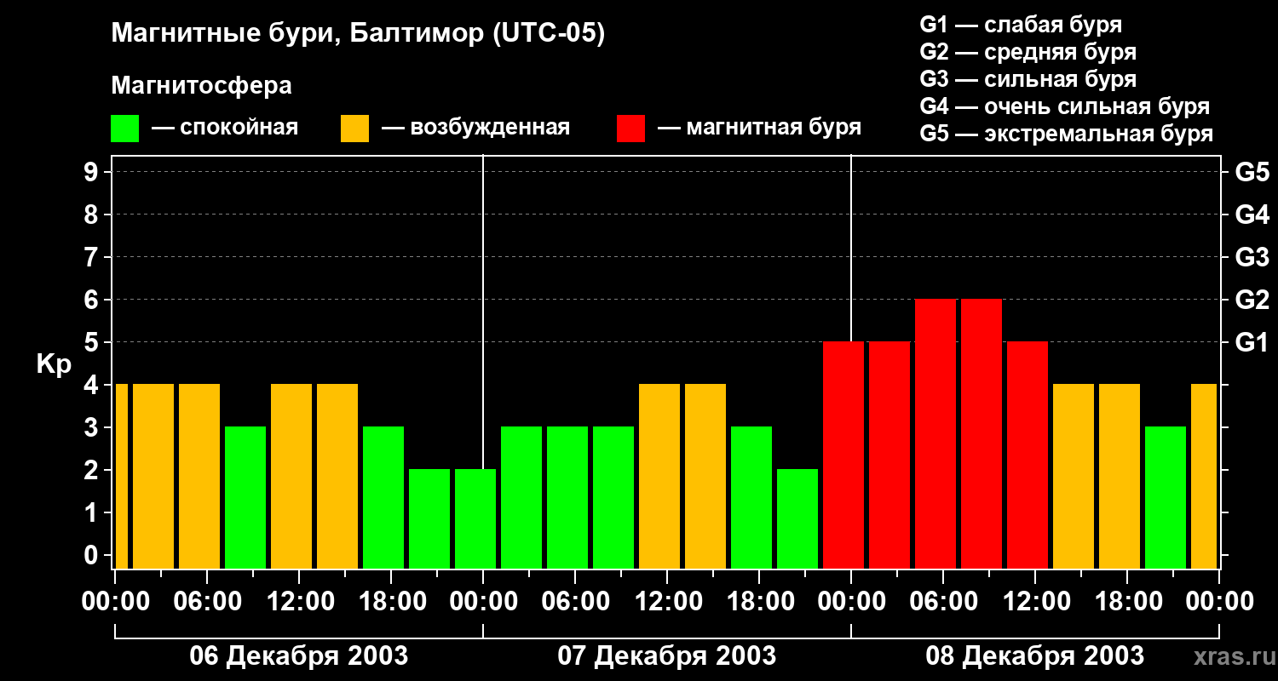The image size is (1278, 681).
Task: Select the only green bar on 08 December
Action: coord(1166,497)
